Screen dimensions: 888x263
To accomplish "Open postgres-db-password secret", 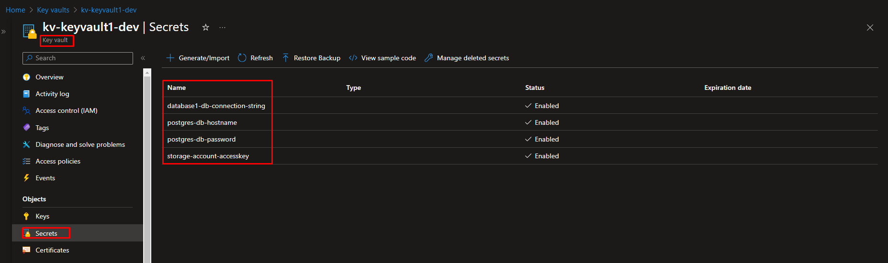I will point(202,139).
